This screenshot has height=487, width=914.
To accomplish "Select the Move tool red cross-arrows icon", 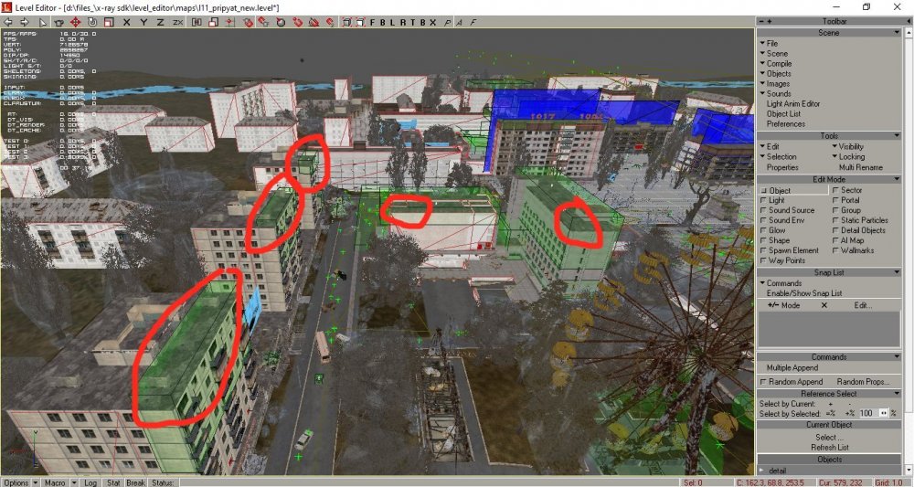I will tap(76, 22).
